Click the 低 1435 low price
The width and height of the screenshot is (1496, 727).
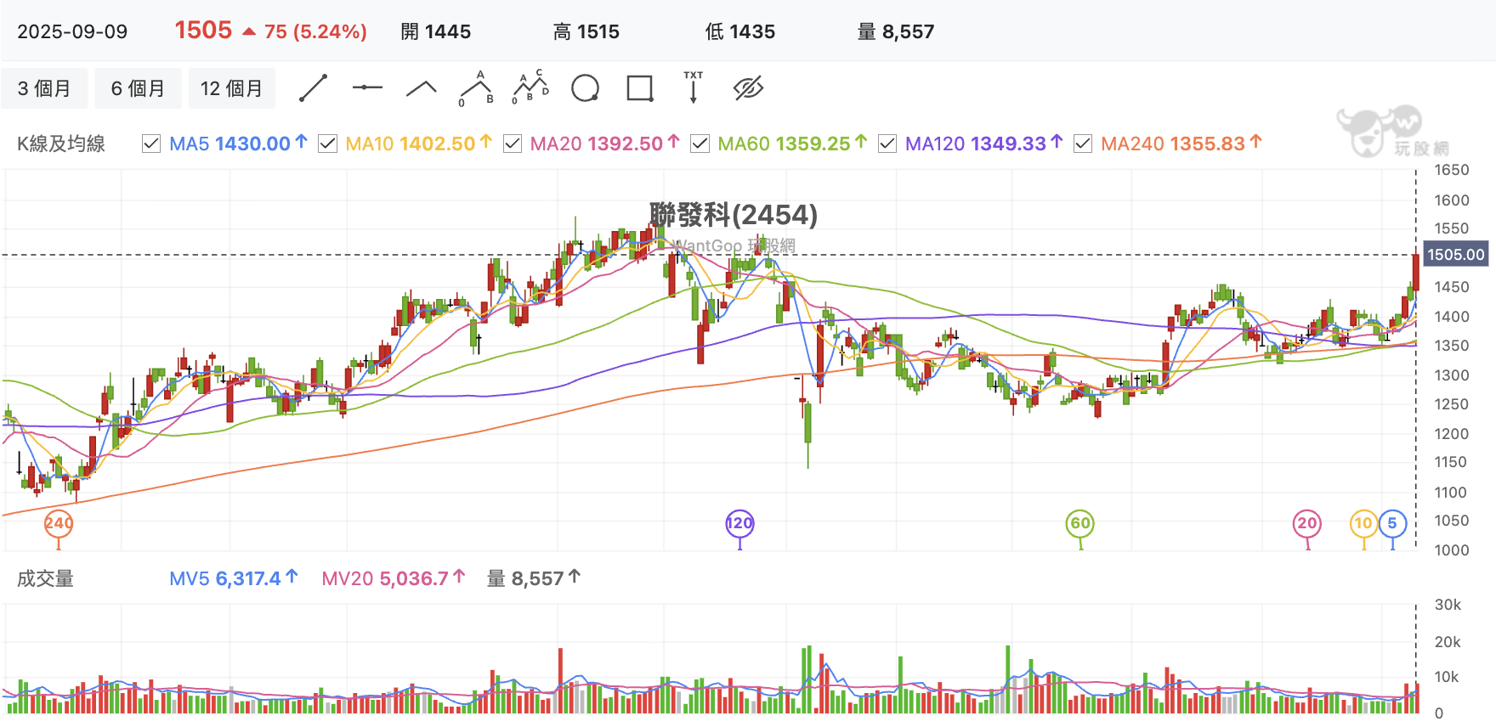[740, 32]
